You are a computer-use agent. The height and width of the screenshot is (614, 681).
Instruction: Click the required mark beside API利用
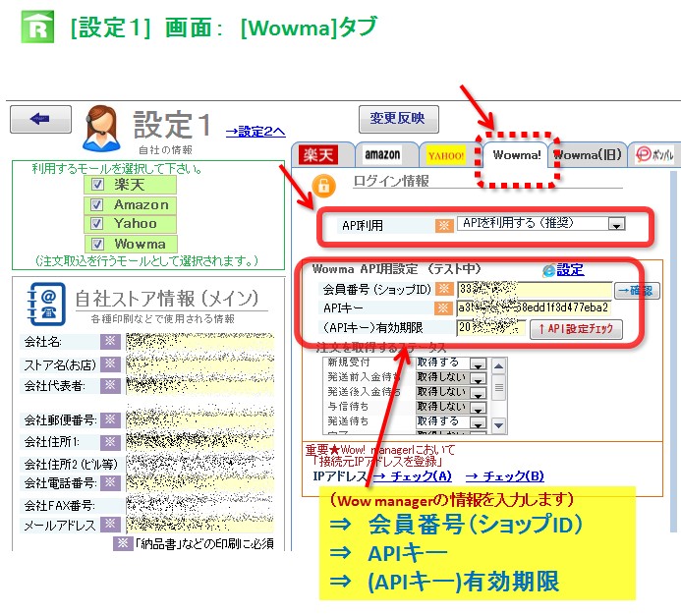[x=444, y=225]
